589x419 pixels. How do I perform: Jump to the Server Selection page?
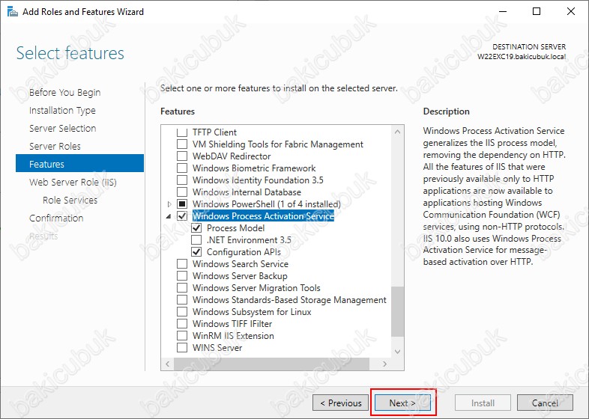click(x=63, y=128)
